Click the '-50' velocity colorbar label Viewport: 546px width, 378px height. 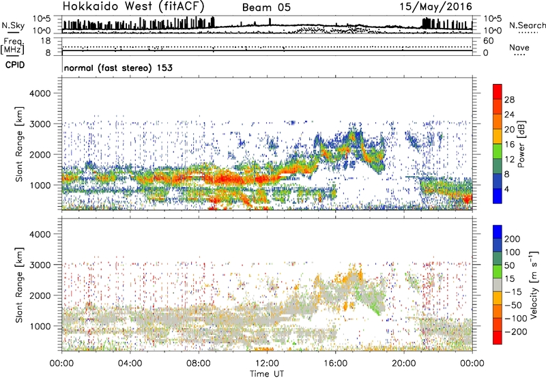513,305
